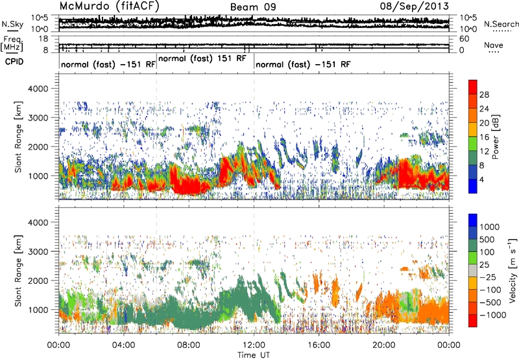This screenshot has height=359, width=519.
Task: Click the date "08/Sep/2013"
Action: (414, 6)
